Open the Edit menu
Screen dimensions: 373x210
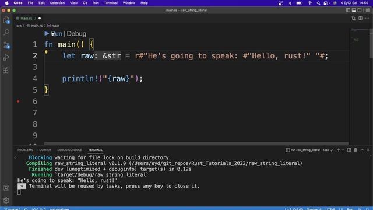(41, 3)
